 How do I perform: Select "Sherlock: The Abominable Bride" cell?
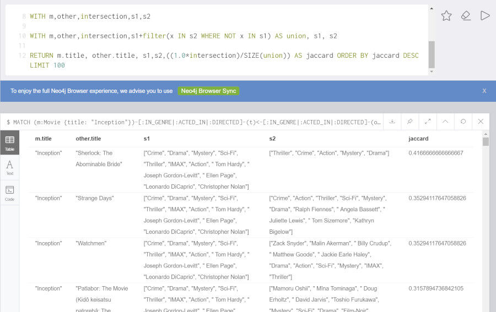point(99,158)
